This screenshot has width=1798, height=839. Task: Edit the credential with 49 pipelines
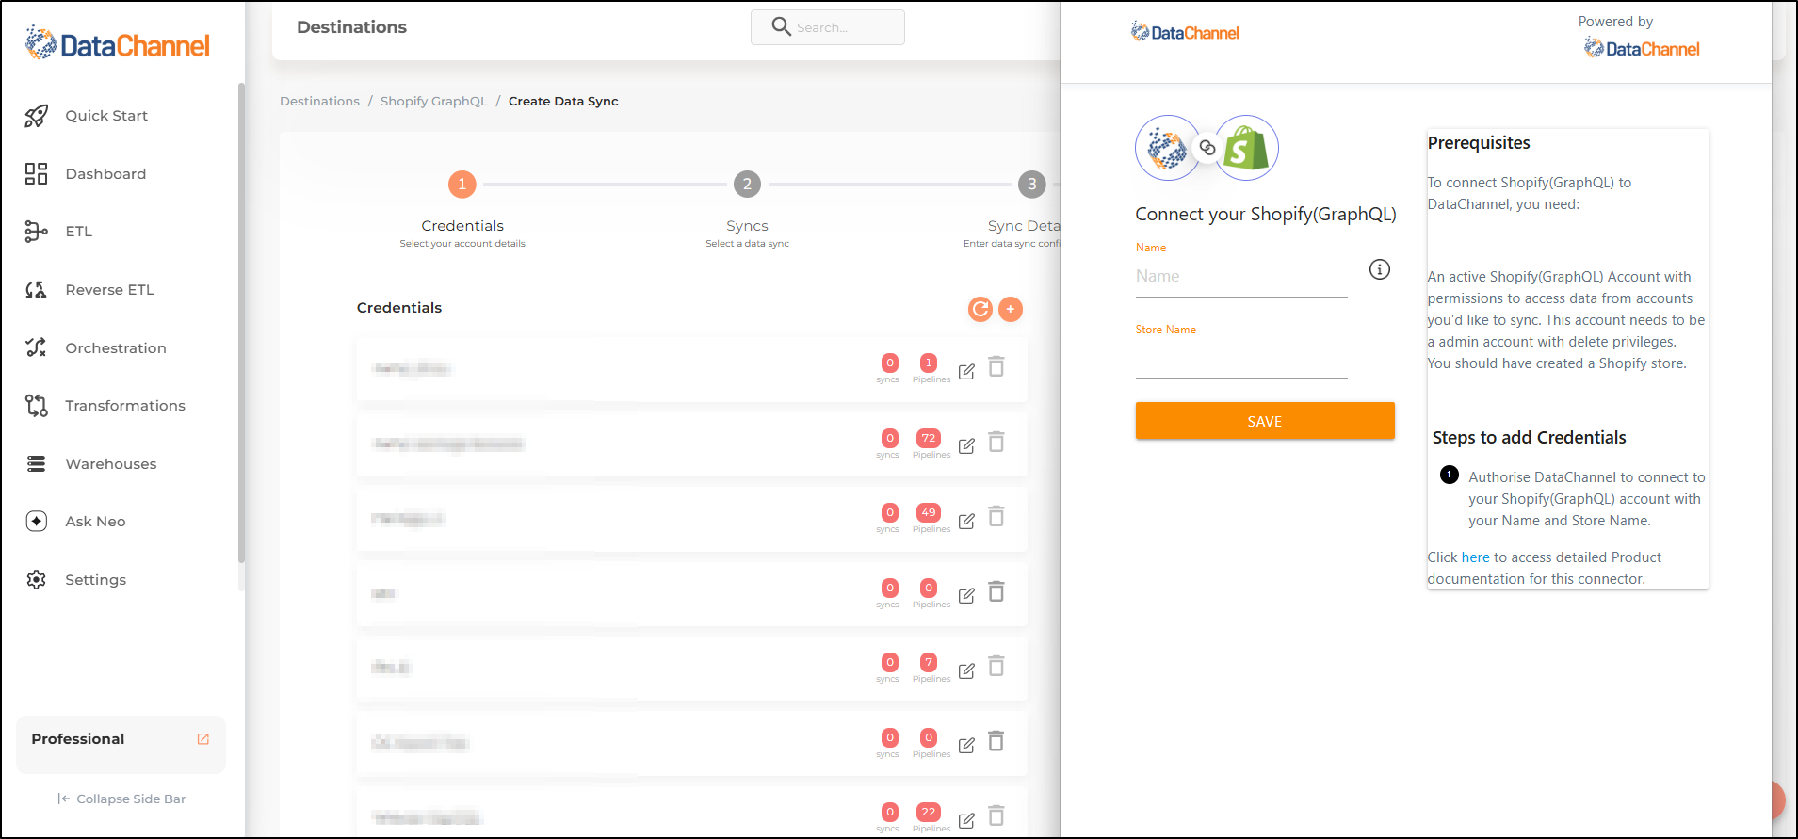coord(966,521)
